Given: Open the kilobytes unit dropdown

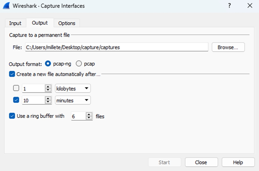Looking at the screenshot, I should (73, 88).
